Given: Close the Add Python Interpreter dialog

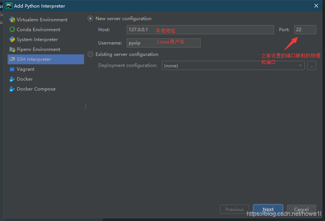Looking at the screenshot, I should [x=316, y=6].
